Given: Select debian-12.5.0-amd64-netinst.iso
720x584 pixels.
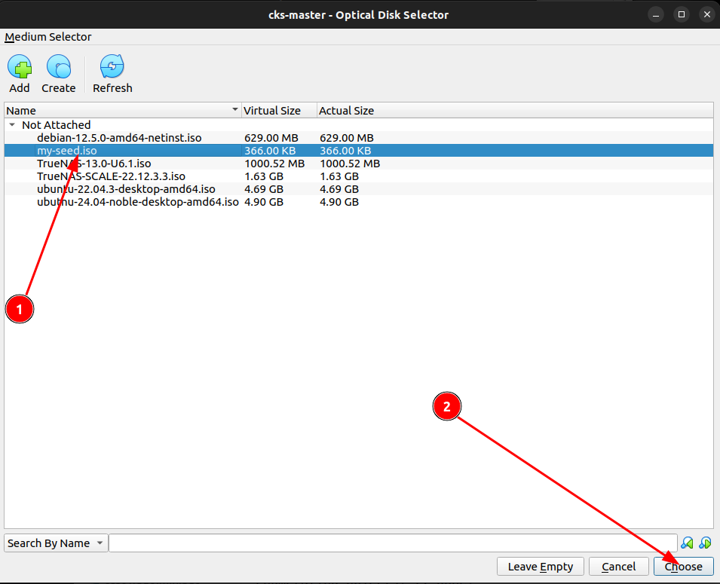Looking at the screenshot, I should (119, 138).
